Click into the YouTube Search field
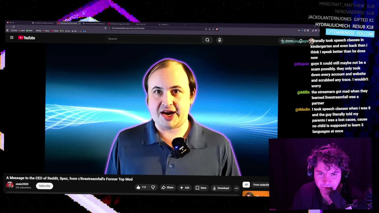 click(x=153, y=39)
